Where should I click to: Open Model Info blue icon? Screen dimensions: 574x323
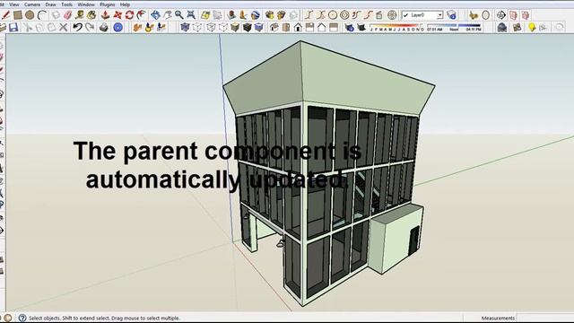point(117,28)
